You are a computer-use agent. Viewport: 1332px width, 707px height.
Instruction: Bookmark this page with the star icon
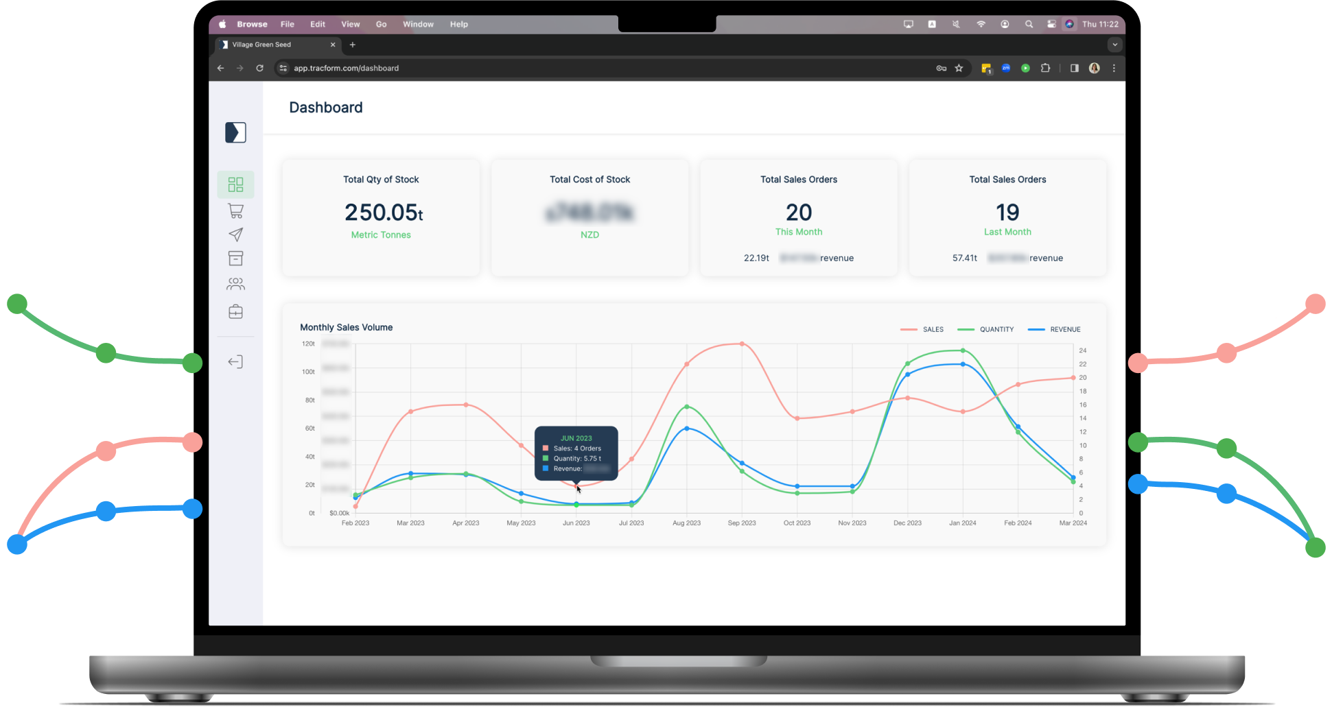[x=959, y=68]
